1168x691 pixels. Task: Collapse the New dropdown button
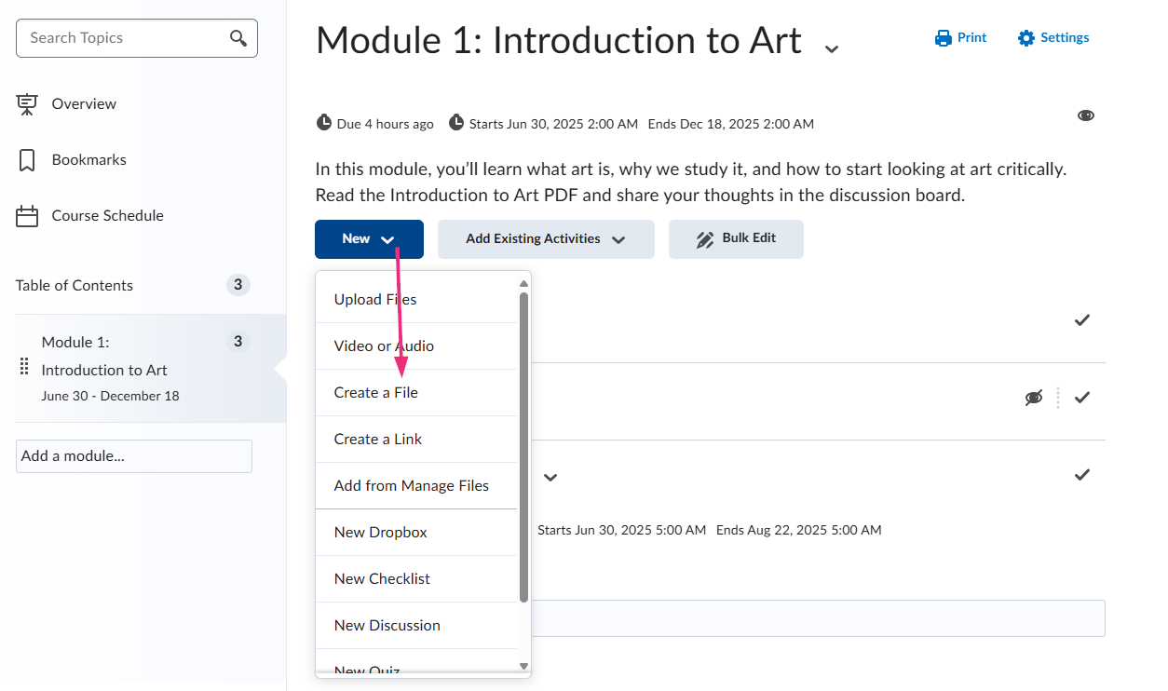[369, 239]
